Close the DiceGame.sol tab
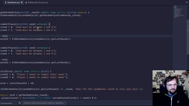This screenshot has width=189, height=106. click(x=22, y=2)
